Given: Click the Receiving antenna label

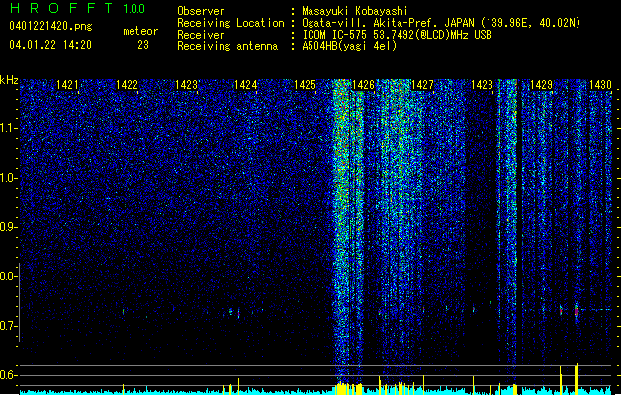Looking at the screenshot, I should [227, 46].
